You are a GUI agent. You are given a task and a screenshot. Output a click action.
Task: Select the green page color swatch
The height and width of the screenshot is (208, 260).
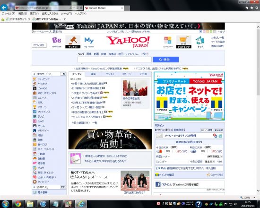pos(211,32)
